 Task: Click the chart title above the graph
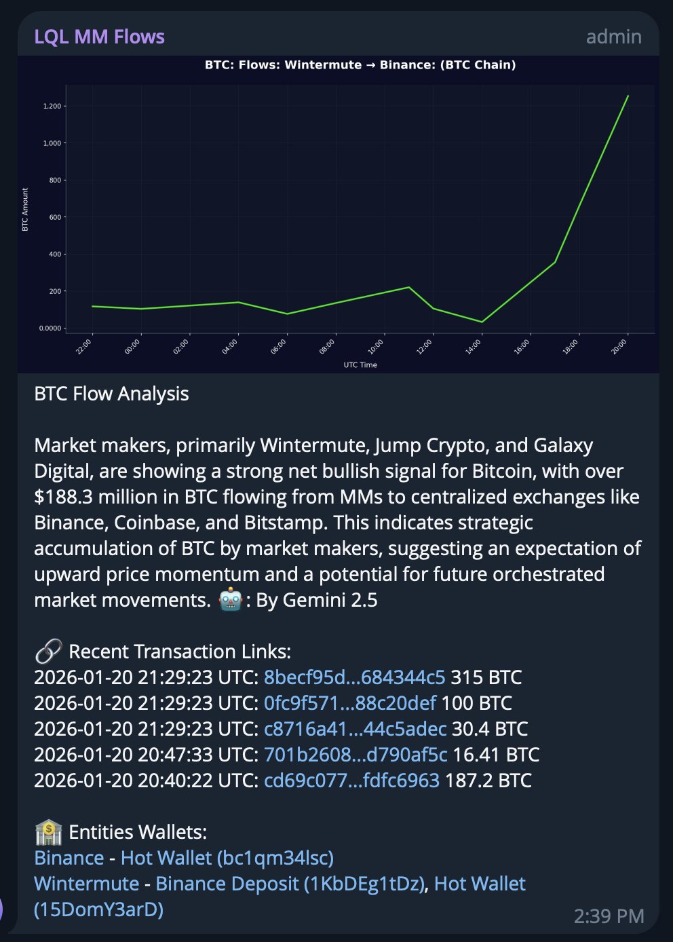(x=360, y=65)
